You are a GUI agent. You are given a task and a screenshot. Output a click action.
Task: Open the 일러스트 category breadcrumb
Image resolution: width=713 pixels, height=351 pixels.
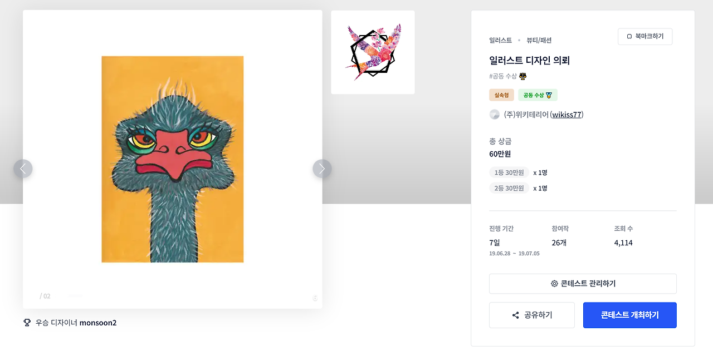pos(500,40)
